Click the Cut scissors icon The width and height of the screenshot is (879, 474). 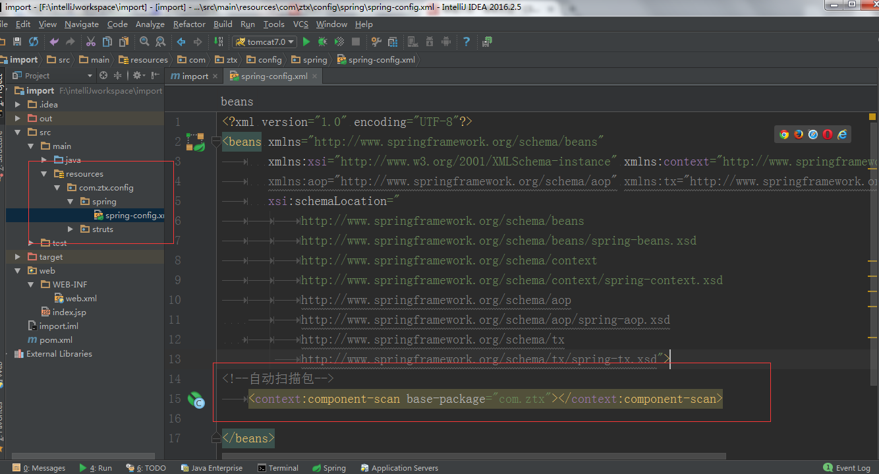pyautogui.click(x=91, y=42)
